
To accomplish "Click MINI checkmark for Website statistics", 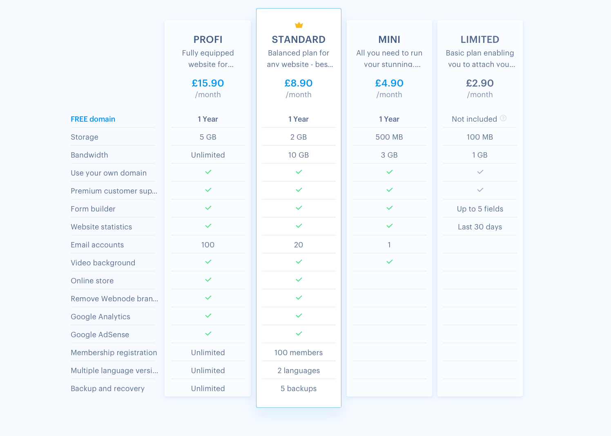I will coord(390,226).
